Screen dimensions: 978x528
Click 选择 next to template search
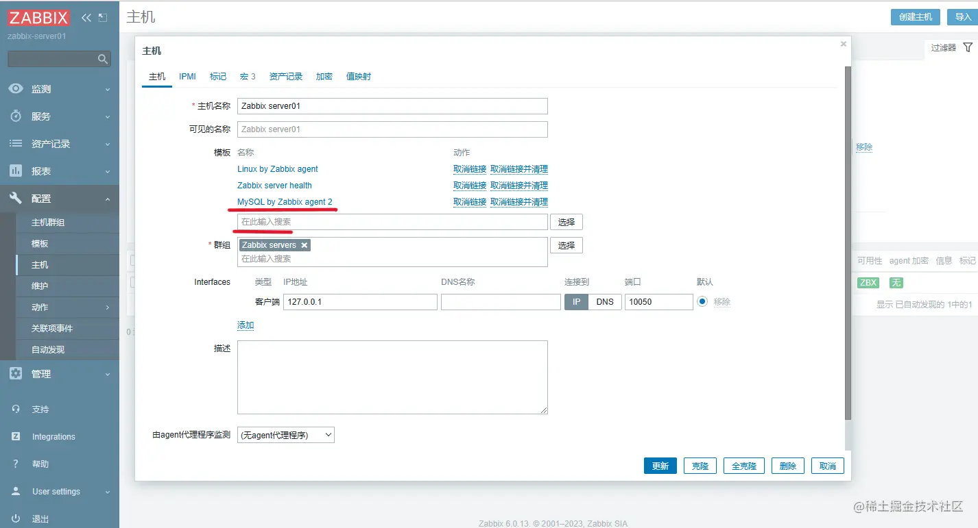click(x=566, y=222)
